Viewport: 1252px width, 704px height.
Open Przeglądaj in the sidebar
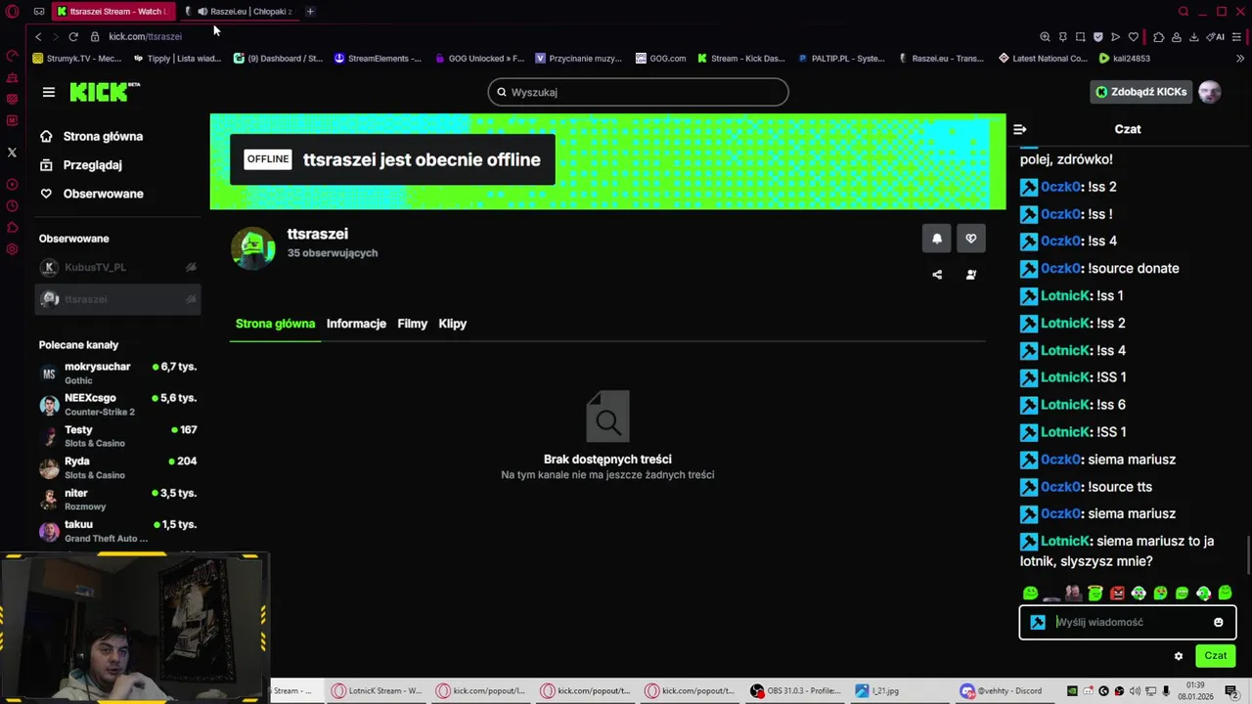pyautogui.click(x=81, y=165)
